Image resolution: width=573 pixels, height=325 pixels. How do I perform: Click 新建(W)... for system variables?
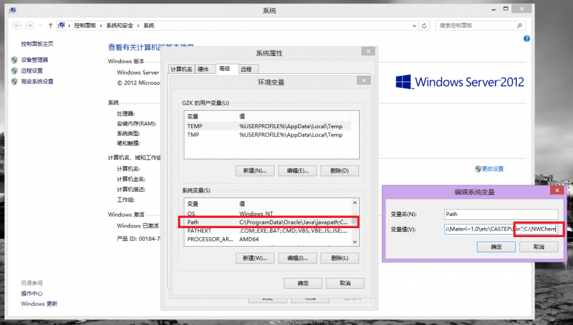pos(255,258)
